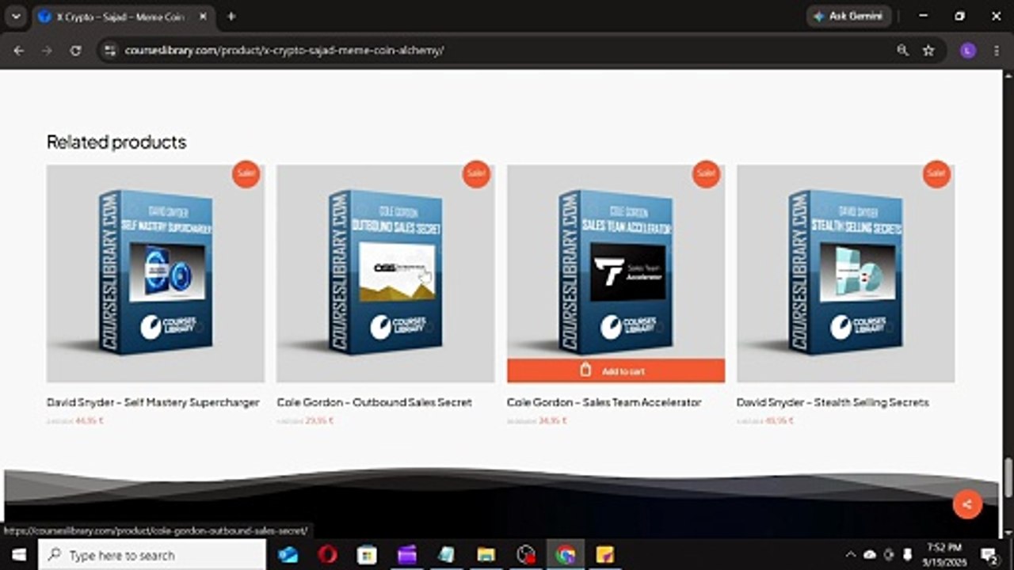Open the Windows Start menu
This screenshot has height=570, width=1014.
pos(18,555)
